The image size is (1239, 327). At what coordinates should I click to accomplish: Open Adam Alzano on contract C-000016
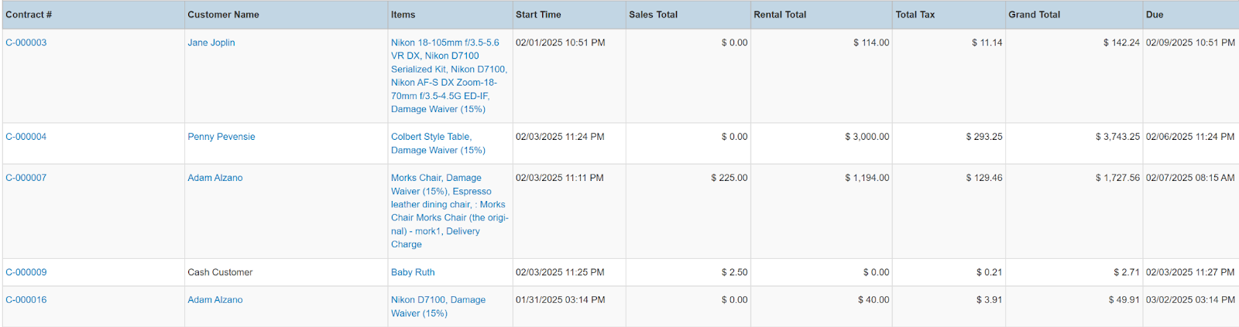215,300
